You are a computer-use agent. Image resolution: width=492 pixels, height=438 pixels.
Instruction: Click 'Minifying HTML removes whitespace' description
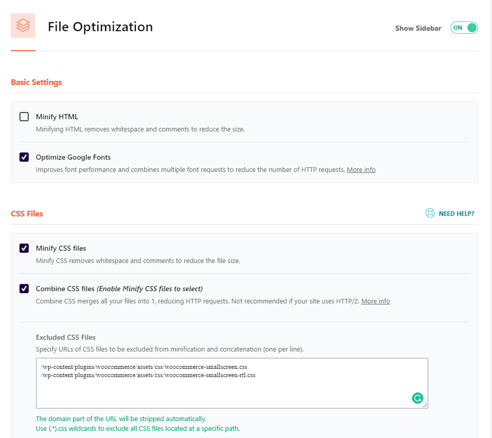click(140, 129)
